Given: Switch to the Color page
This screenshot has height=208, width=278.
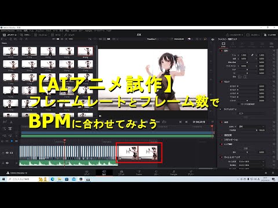Looking at the screenshot, I should click(156, 173).
